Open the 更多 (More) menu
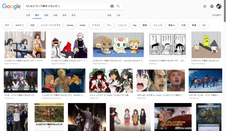The width and height of the screenshot is (226, 131). click(74, 15)
